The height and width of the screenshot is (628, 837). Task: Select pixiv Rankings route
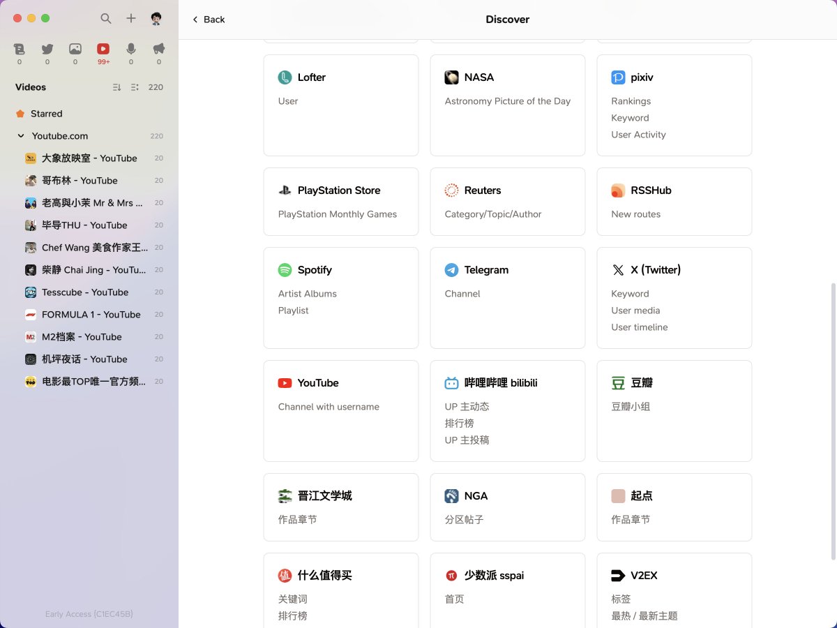(x=631, y=101)
